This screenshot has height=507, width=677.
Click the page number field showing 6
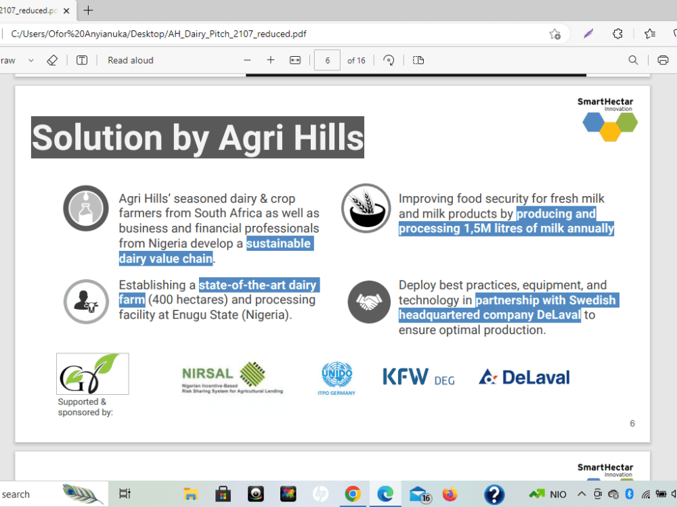pyautogui.click(x=327, y=60)
